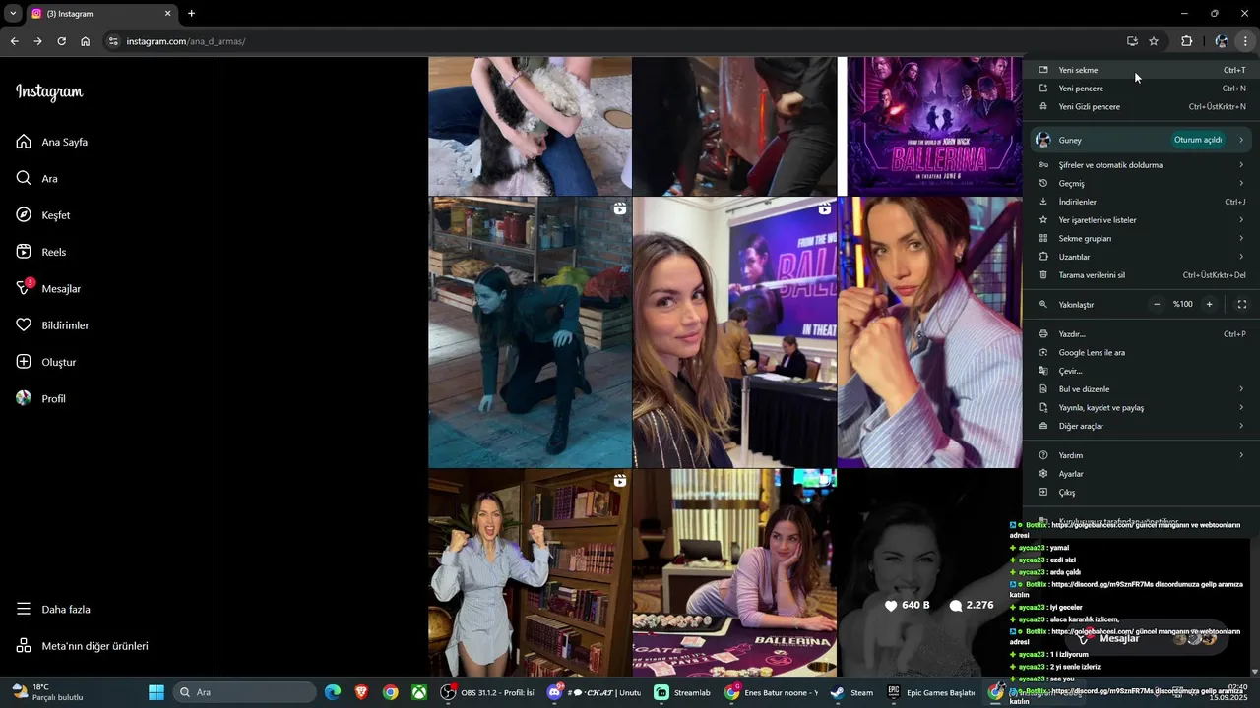Open Reels from the sidebar
Viewport: 1260px width, 708px height.
[x=41, y=252]
